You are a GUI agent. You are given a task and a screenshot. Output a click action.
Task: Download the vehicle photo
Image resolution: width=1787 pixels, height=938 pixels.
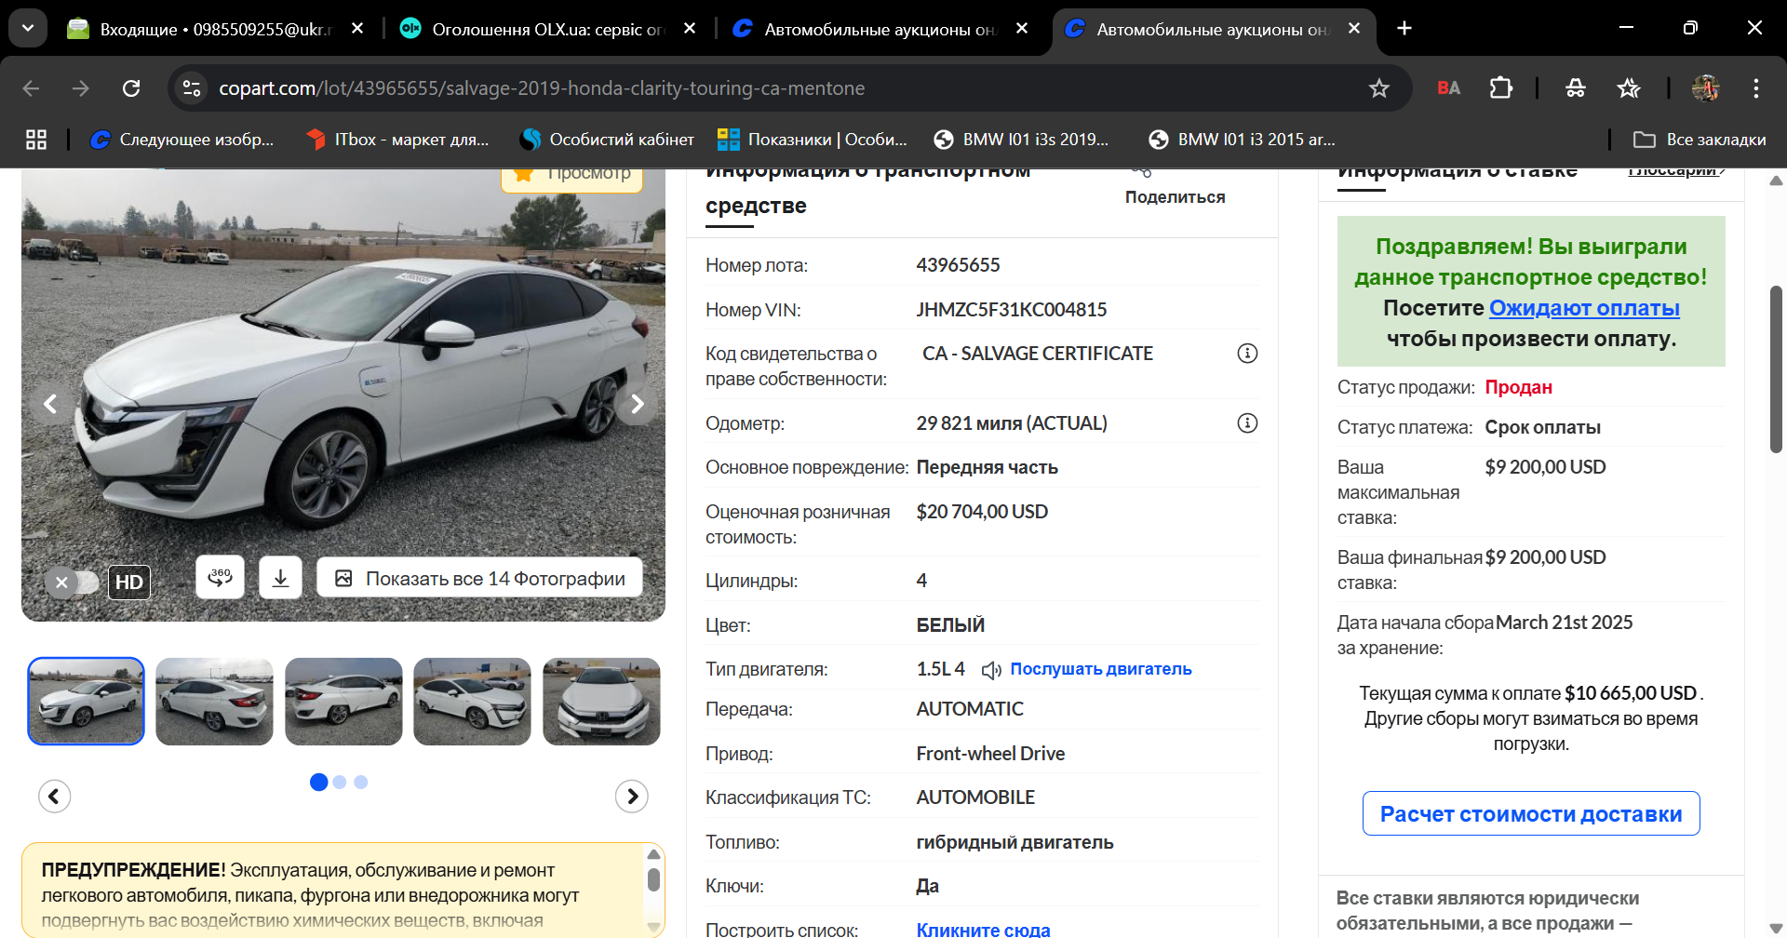(280, 578)
